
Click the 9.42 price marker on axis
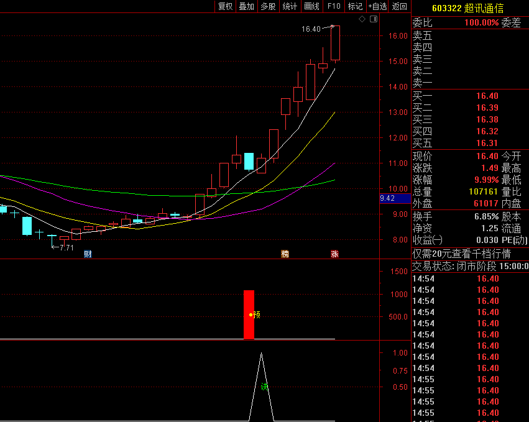387,199
